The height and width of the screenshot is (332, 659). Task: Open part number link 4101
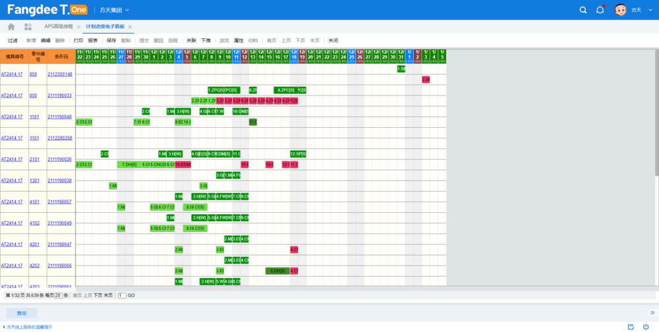[34, 202]
